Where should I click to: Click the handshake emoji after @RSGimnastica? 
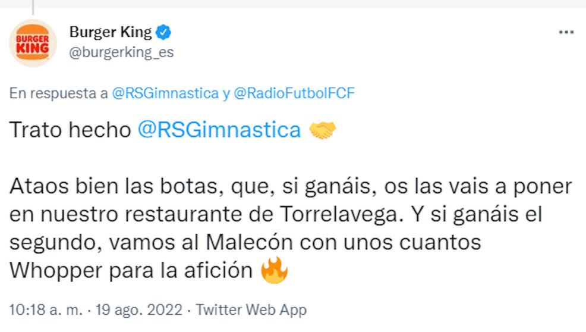point(323,130)
